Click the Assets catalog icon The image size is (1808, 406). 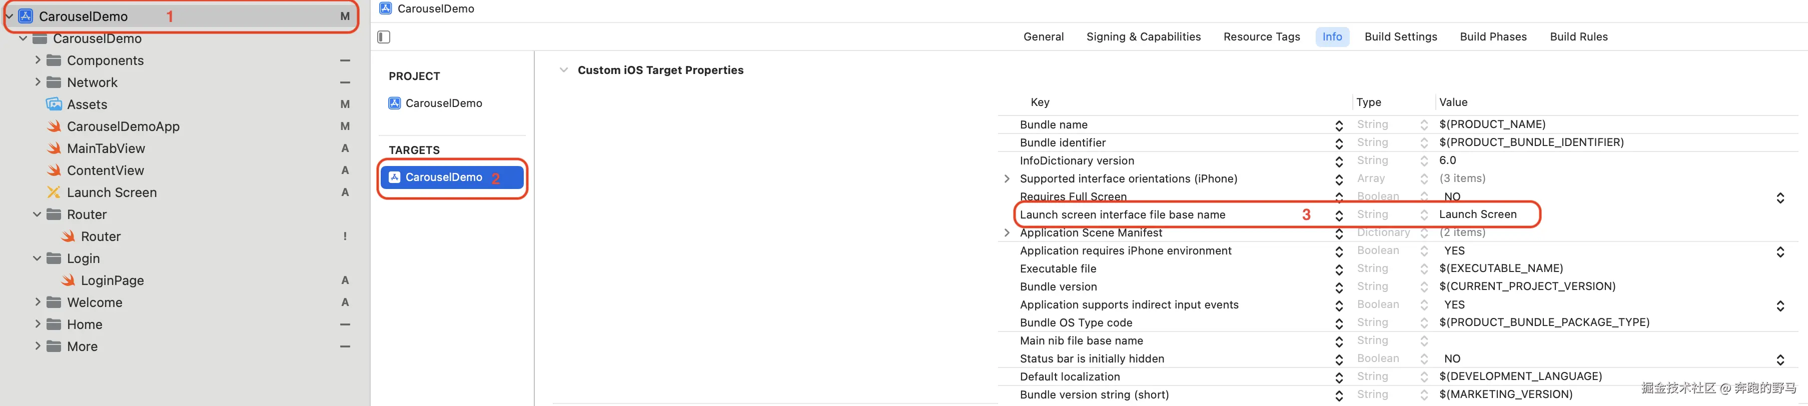tap(54, 104)
